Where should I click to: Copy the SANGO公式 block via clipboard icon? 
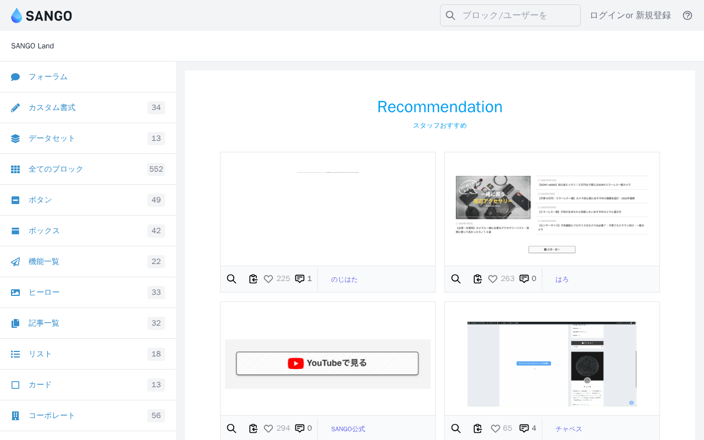(253, 428)
